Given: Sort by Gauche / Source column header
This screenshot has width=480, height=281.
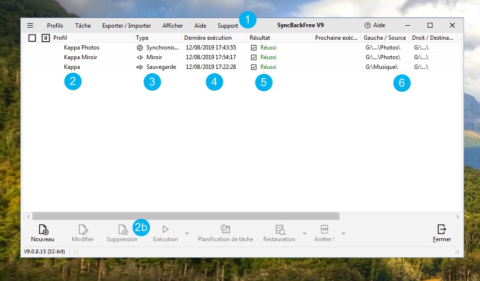Looking at the screenshot, I should coord(385,38).
